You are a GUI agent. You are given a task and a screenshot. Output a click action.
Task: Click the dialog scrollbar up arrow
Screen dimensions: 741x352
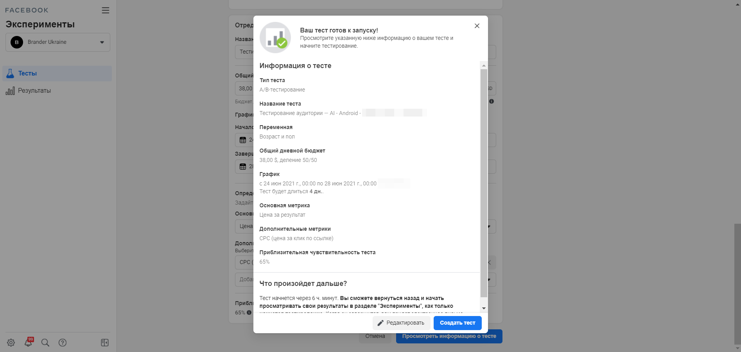[x=484, y=65]
